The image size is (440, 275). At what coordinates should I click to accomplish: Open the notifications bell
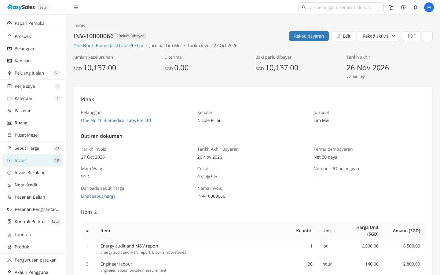pyautogui.click(x=416, y=7)
